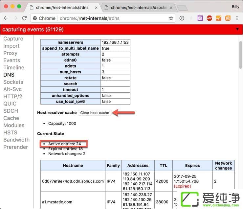
Task: Expand the capturing events dropdown arrow
Action: (x=237, y=29)
